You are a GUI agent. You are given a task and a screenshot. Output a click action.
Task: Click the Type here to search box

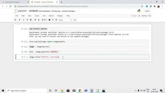(27, 91)
